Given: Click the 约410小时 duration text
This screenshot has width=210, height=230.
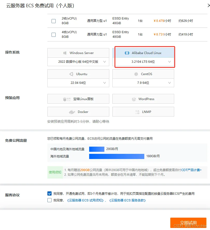Looking at the screenshot, I should [186, 34].
